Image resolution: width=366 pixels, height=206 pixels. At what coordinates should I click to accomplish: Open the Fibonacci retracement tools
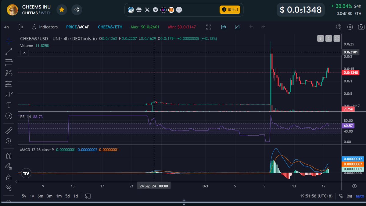(9, 62)
